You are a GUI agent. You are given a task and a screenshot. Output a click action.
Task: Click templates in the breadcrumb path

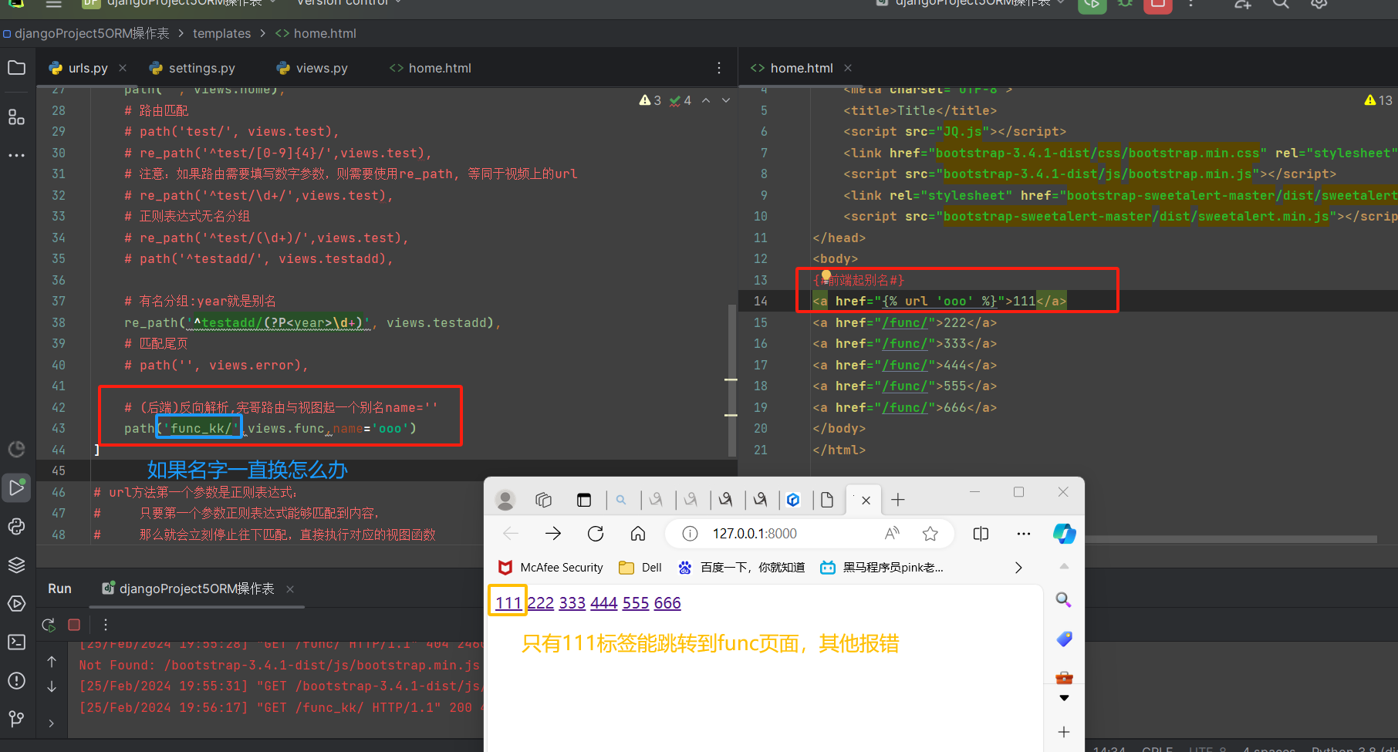point(221,33)
